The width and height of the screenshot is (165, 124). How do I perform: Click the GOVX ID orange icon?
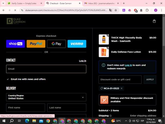point(104,100)
